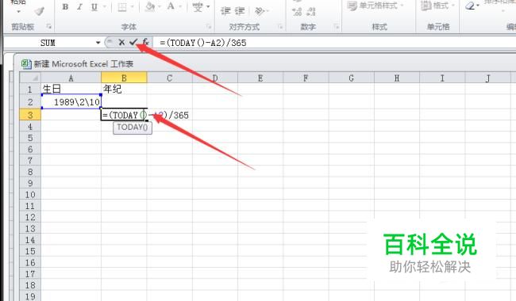
Task: Click the fx Insert Function icon
Action: click(x=145, y=42)
